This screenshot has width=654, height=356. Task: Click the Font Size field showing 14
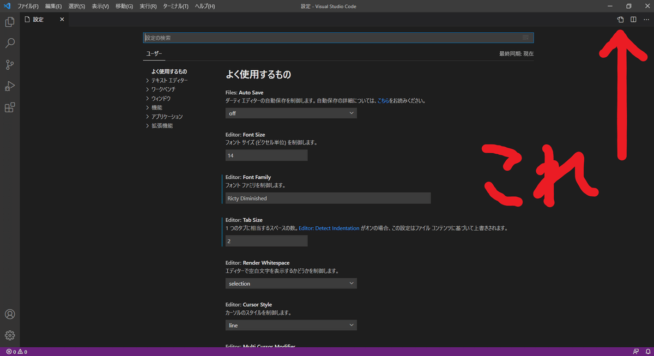point(267,155)
